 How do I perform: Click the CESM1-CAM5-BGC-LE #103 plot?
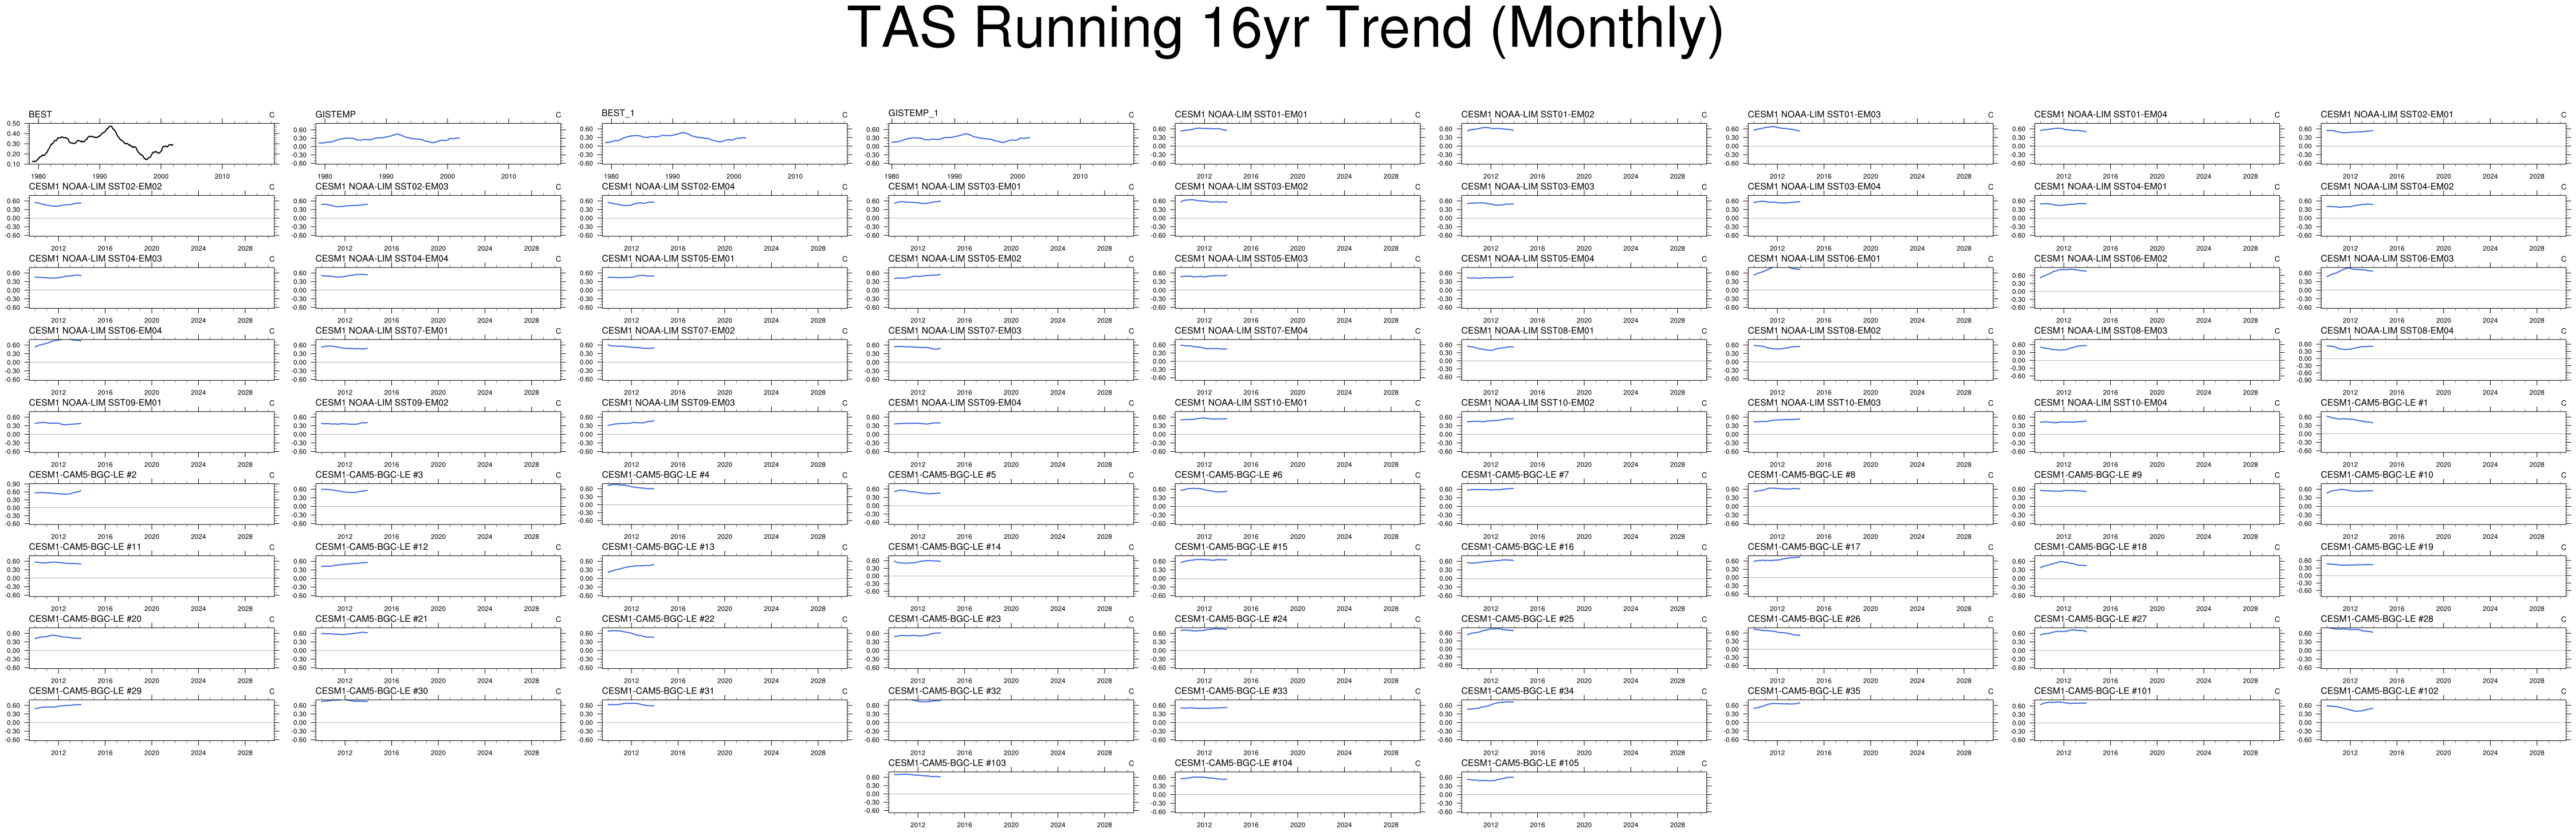(x=1011, y=791)
